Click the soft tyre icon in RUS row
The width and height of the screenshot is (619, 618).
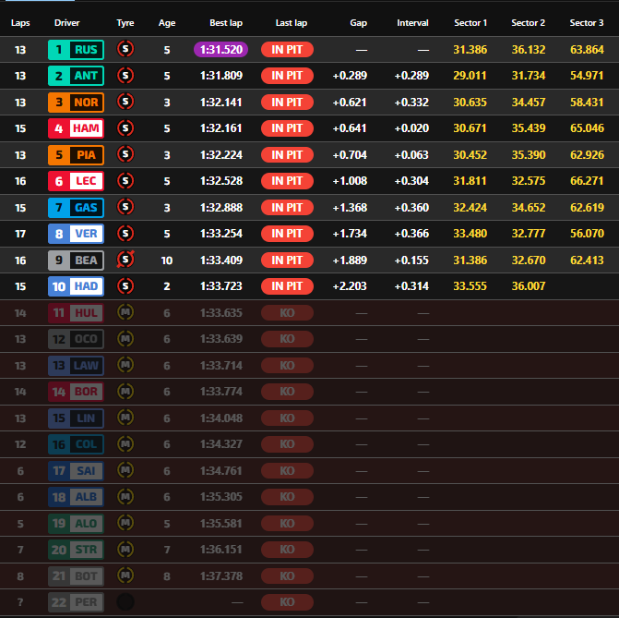click(126, 50)
